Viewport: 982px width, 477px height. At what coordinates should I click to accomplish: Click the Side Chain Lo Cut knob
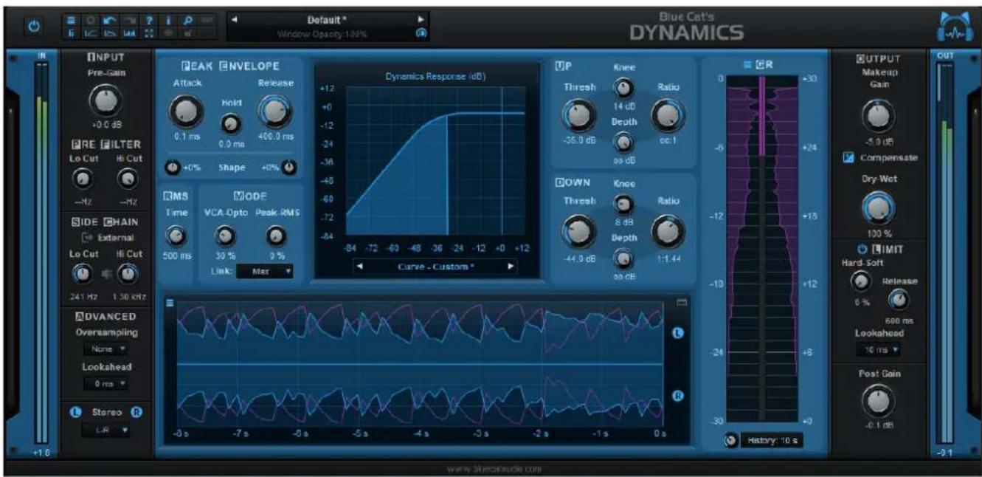coord(83,275)
